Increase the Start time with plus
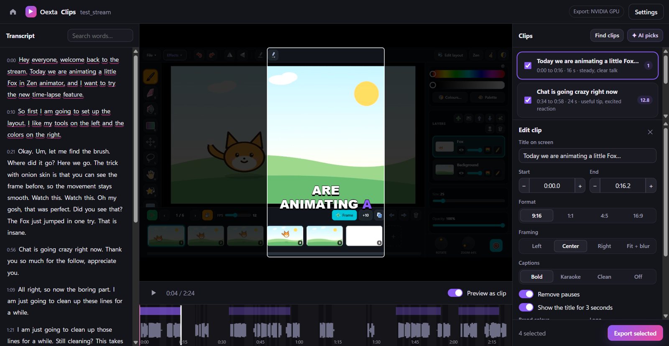669x346 pixels. pos(580,186)
